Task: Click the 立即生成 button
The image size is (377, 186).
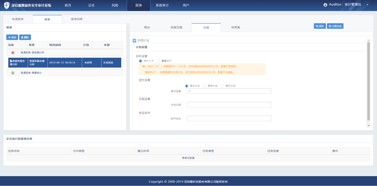Action: click(x=335, y=26)
